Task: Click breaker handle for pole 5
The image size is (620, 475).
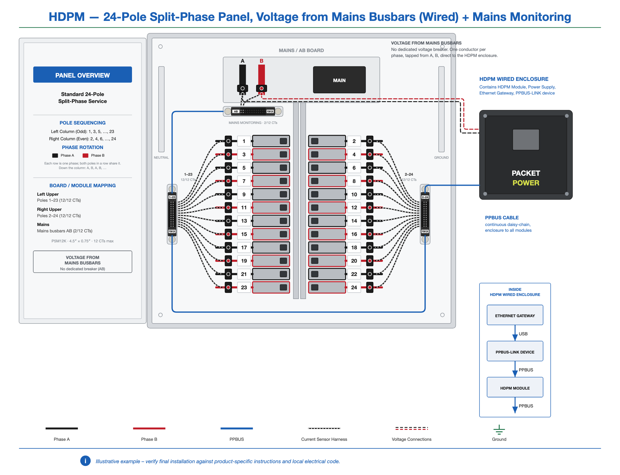Action: [x=283, y=168]
